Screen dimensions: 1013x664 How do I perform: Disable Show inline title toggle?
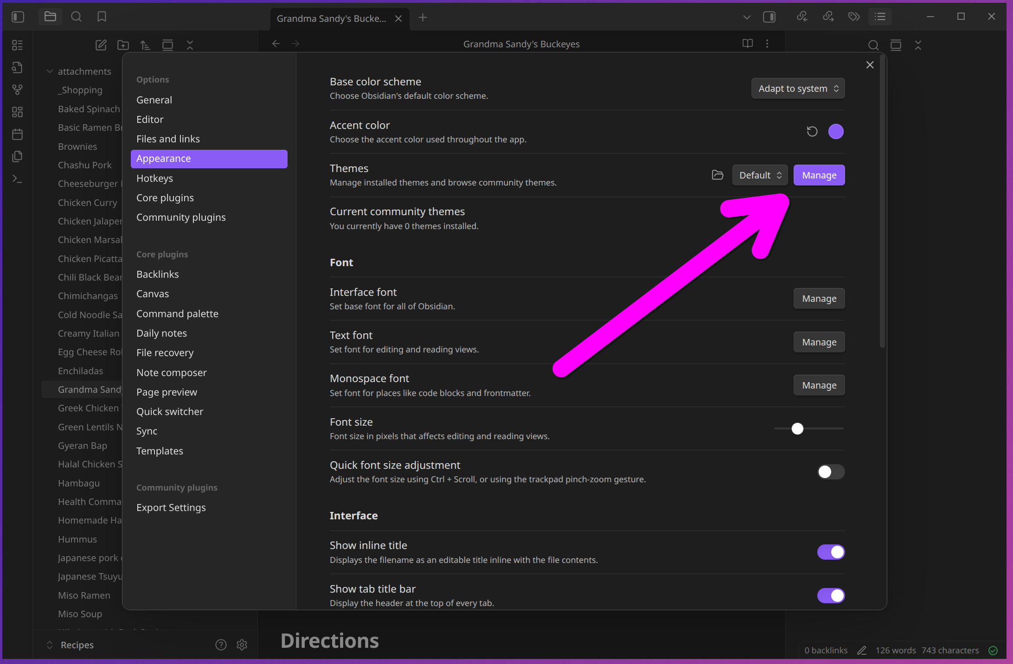coord(830,552)
